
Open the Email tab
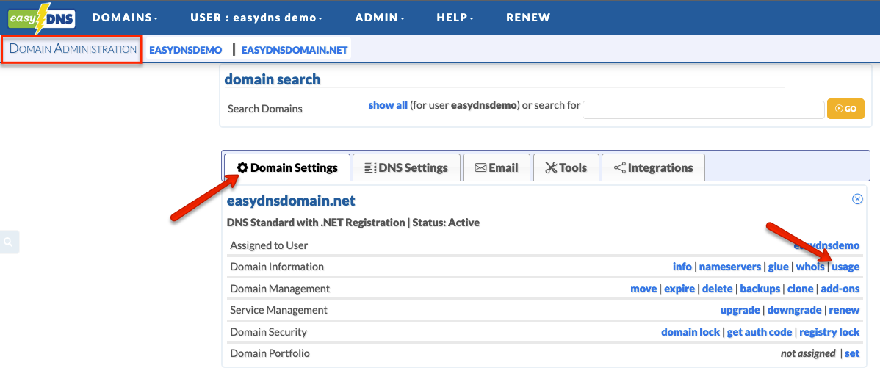click(x=496, y=167)
